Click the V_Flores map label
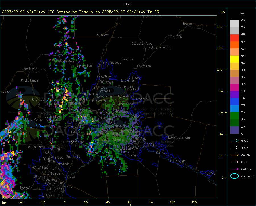Image resolution: width=256 pixels, height=206 pixels. [x=47, y=195]
